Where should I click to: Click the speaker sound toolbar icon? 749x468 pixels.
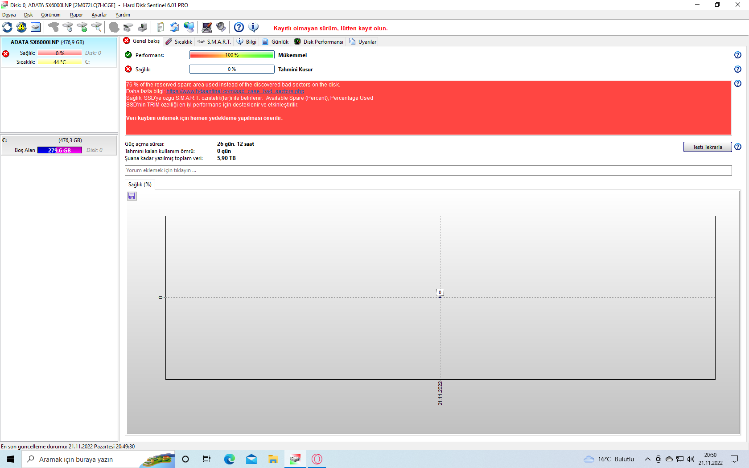point(221,27)
